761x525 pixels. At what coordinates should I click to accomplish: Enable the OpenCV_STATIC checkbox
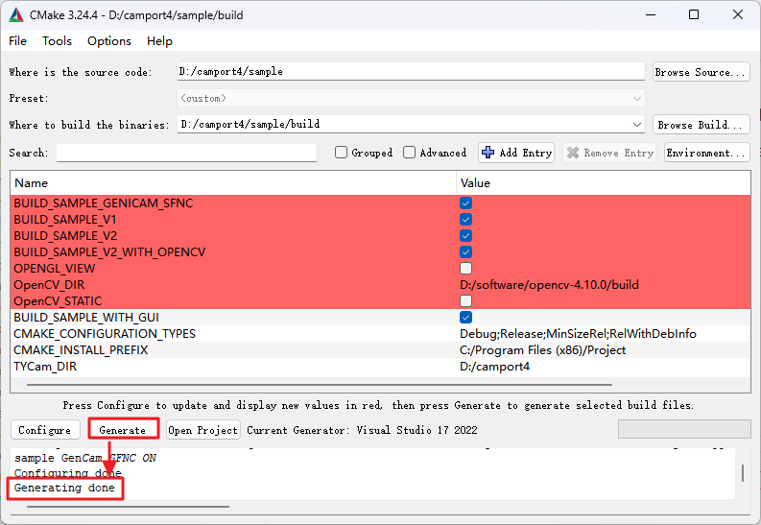pos(465,300)
